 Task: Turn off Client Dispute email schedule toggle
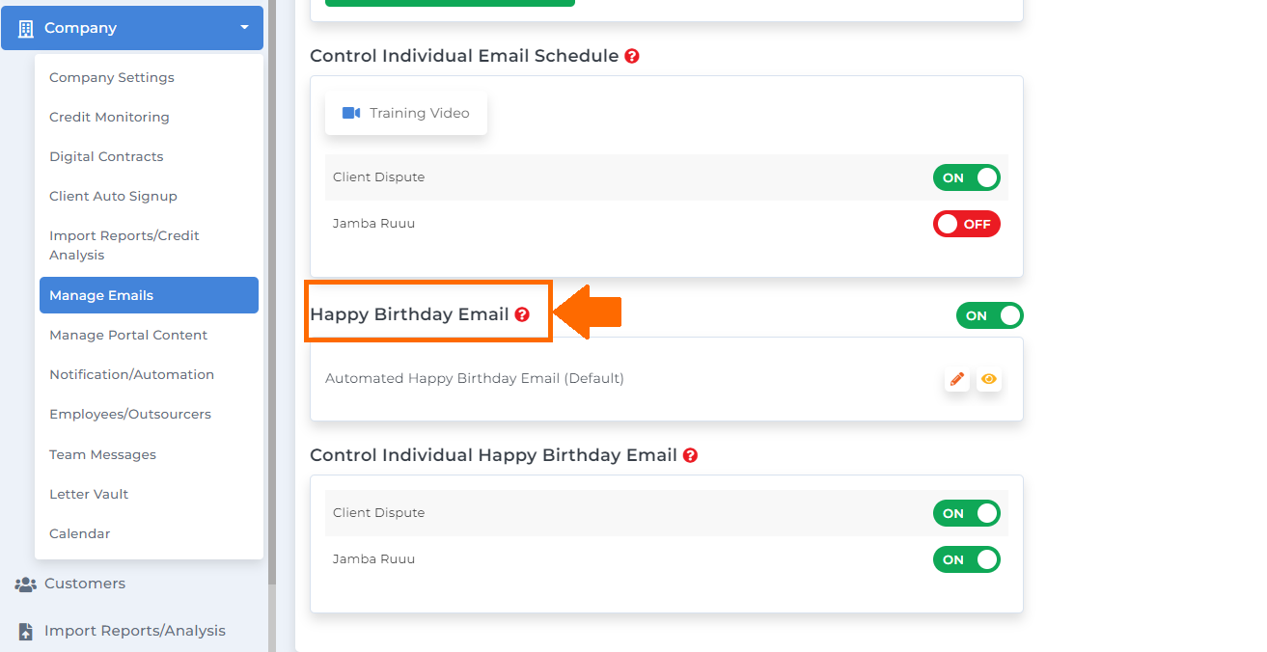[x=967, y=177]
